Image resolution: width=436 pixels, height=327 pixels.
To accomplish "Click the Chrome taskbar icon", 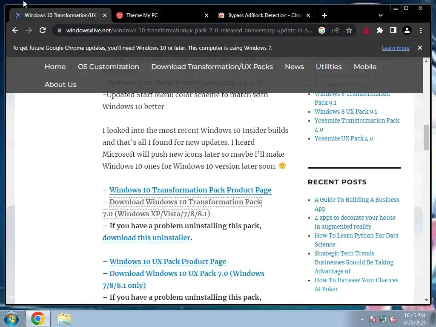I will pyautogui.click(x=38, y=318).
